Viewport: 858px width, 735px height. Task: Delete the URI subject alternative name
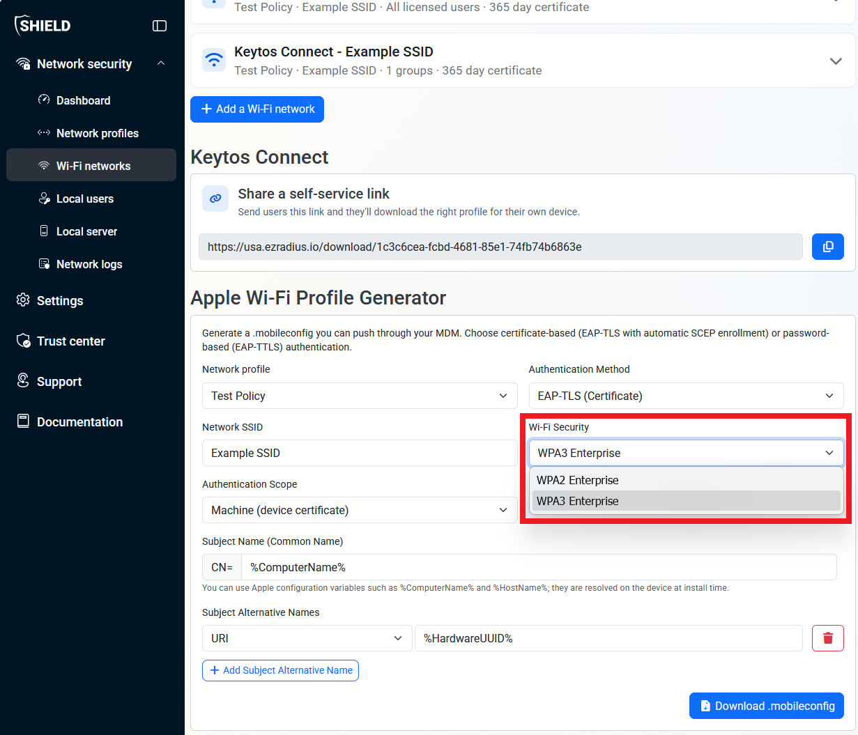point(828,638)
